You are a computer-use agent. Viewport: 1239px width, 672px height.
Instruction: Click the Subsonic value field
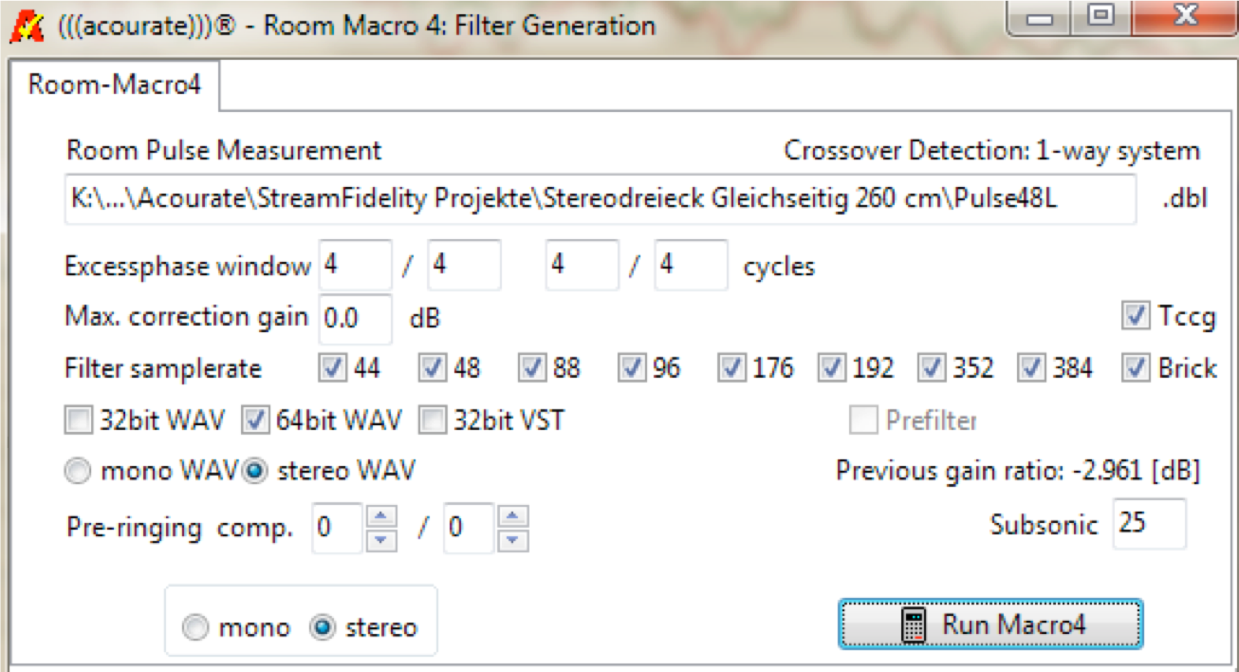pos(1149,524)
